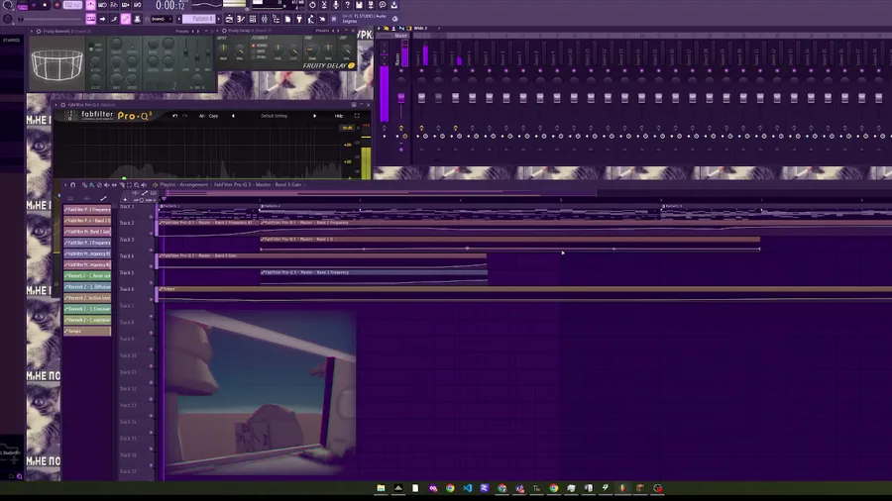Click Pro-Q 3 full screen icon
Image resolution: width=892 pixels, height=501 pixels.
click(357, 116)
